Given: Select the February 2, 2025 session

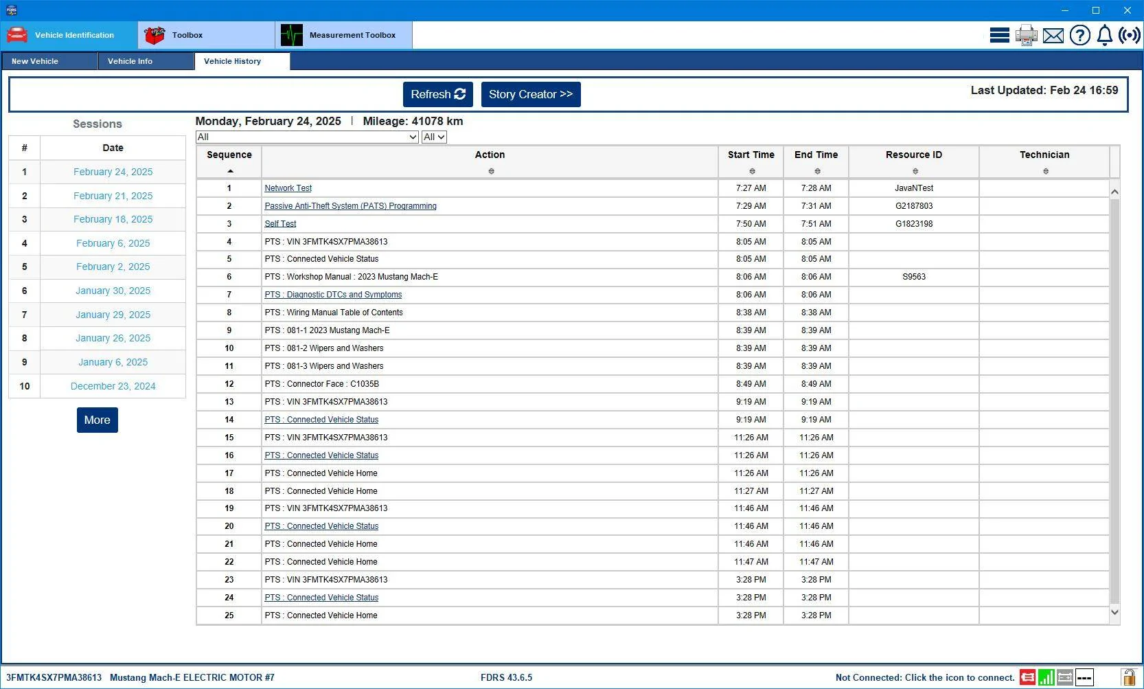Looking at the screenshot, I should (x=113, y=267).
